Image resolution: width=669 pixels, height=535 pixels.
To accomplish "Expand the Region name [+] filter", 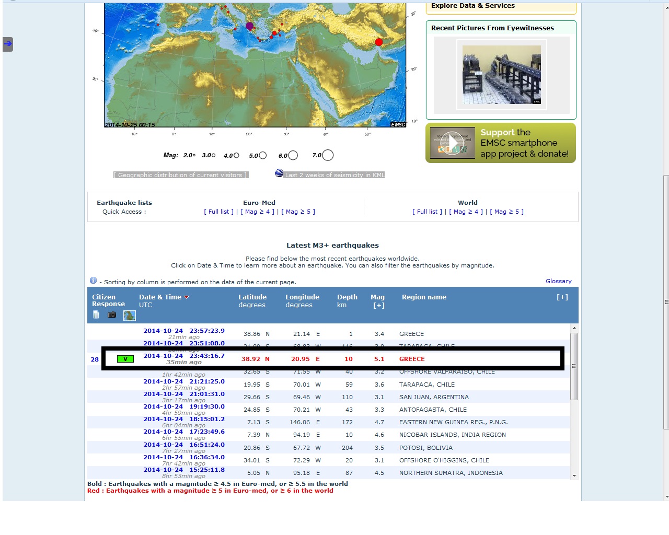I will pos(562,297).
